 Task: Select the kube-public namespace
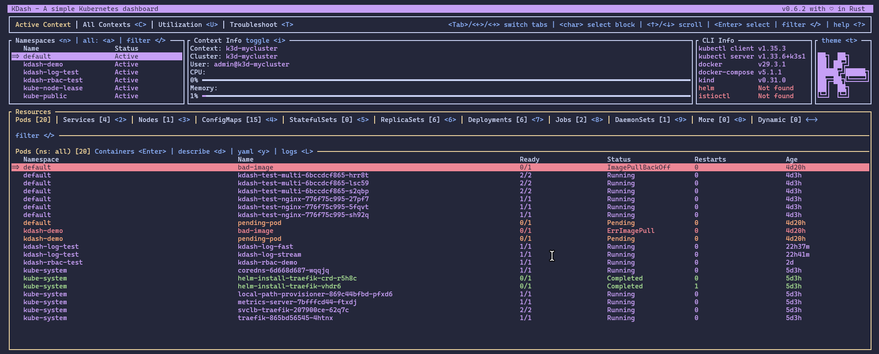(97, 96)
